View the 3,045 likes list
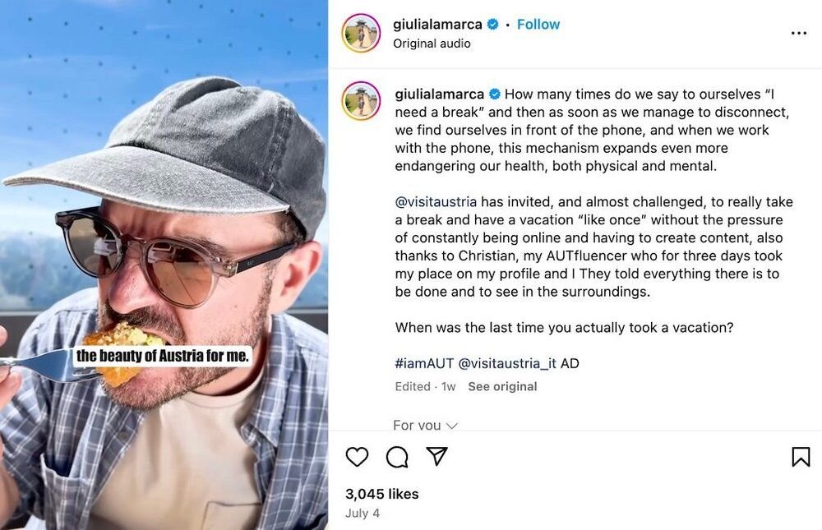The image size is (822, 530). point(381,494)
